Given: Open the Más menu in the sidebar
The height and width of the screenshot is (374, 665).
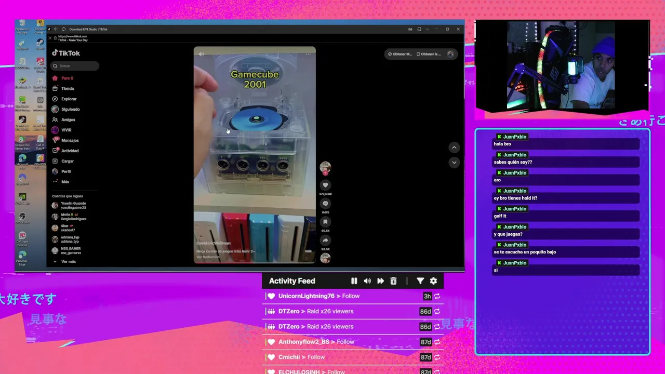Looking at the screenshot, I should pyautogui.click(x=61, y=182).
